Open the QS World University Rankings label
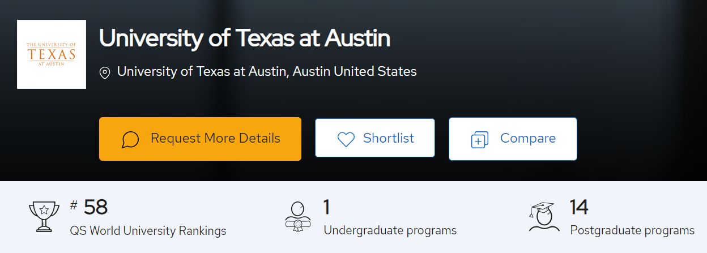Screen dimensions: 707x253 click(x=148, y=231)
